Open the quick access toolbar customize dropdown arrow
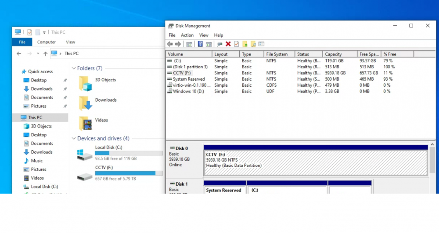Screen dimensions: 439x233 click(x=44, y=33)
